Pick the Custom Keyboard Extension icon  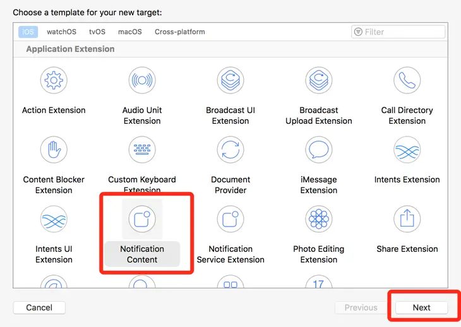(x=142, y=150)
